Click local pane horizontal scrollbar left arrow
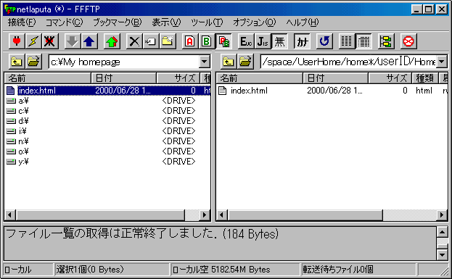452x279 pixels. tap(10, 215)
